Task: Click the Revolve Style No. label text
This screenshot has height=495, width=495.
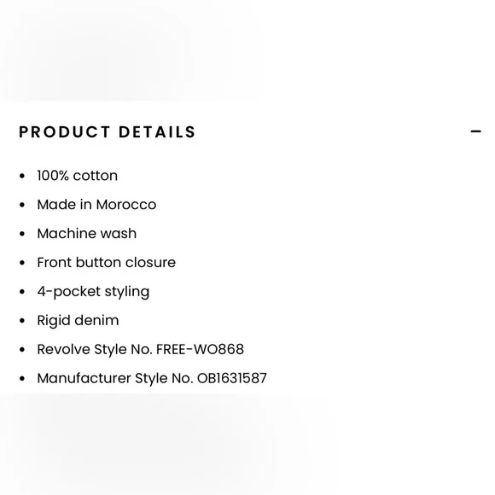Action: [x=95, y=349]
